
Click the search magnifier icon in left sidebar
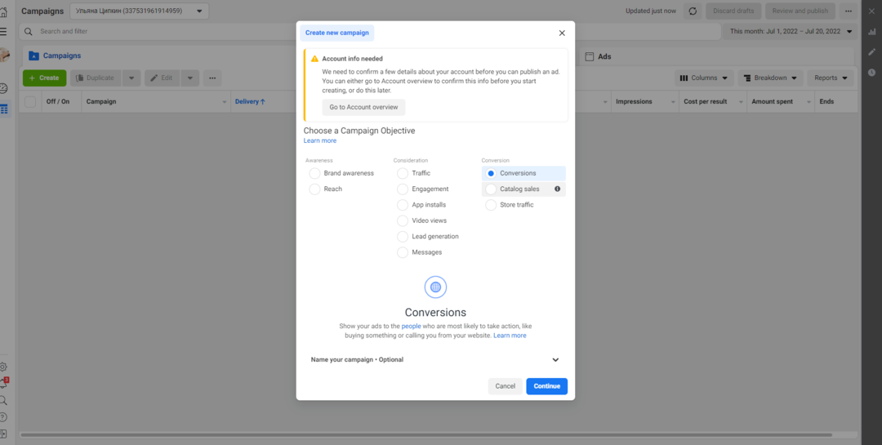pos(4,401)
